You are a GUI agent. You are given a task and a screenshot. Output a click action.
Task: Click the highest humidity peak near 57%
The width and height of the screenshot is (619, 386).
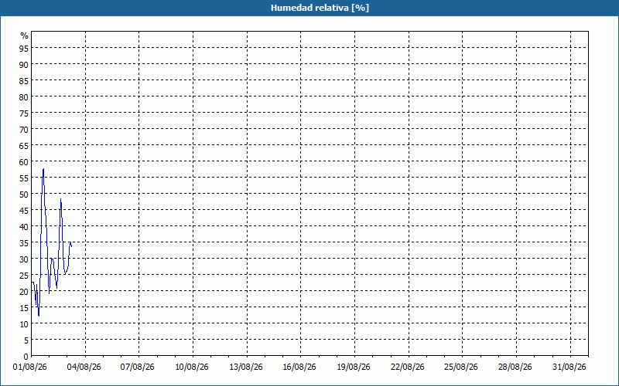pyautogui.click(x=43, y=169)
